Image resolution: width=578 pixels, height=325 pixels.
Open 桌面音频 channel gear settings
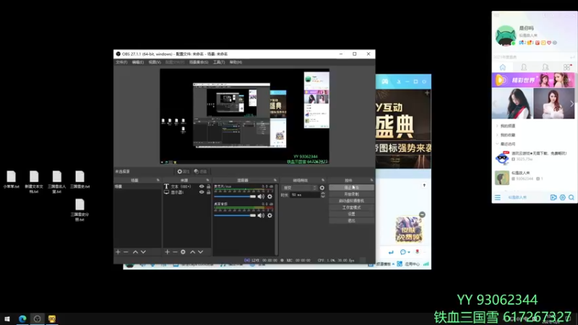[x=269, y=215]
